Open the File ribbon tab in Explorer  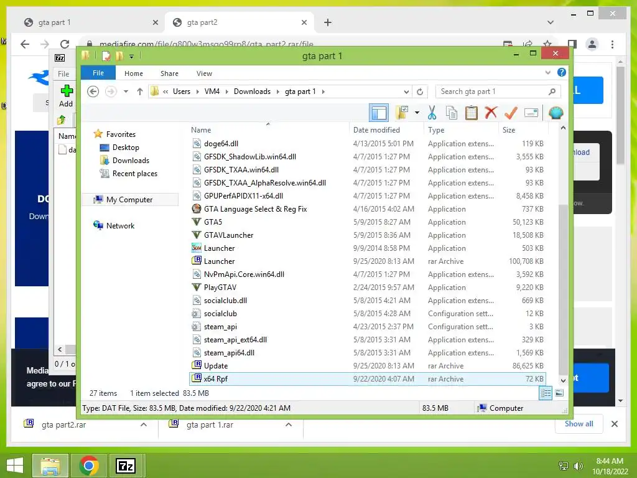[98, 73]
